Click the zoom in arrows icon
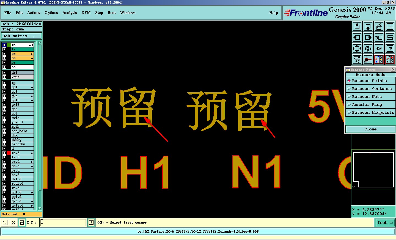 [357, 48]
